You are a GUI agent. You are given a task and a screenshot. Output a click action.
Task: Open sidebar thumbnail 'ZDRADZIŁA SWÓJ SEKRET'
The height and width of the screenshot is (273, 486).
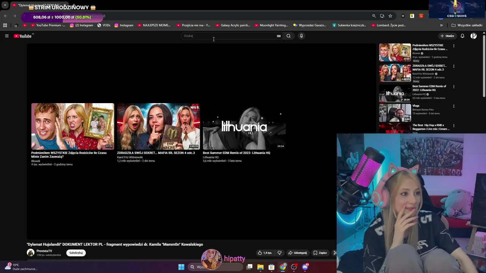click(395, 72)
